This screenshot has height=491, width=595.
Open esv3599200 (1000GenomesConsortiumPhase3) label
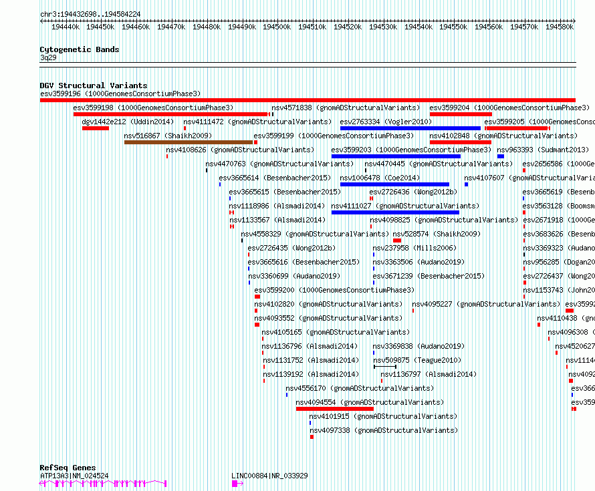coord(334,290)
